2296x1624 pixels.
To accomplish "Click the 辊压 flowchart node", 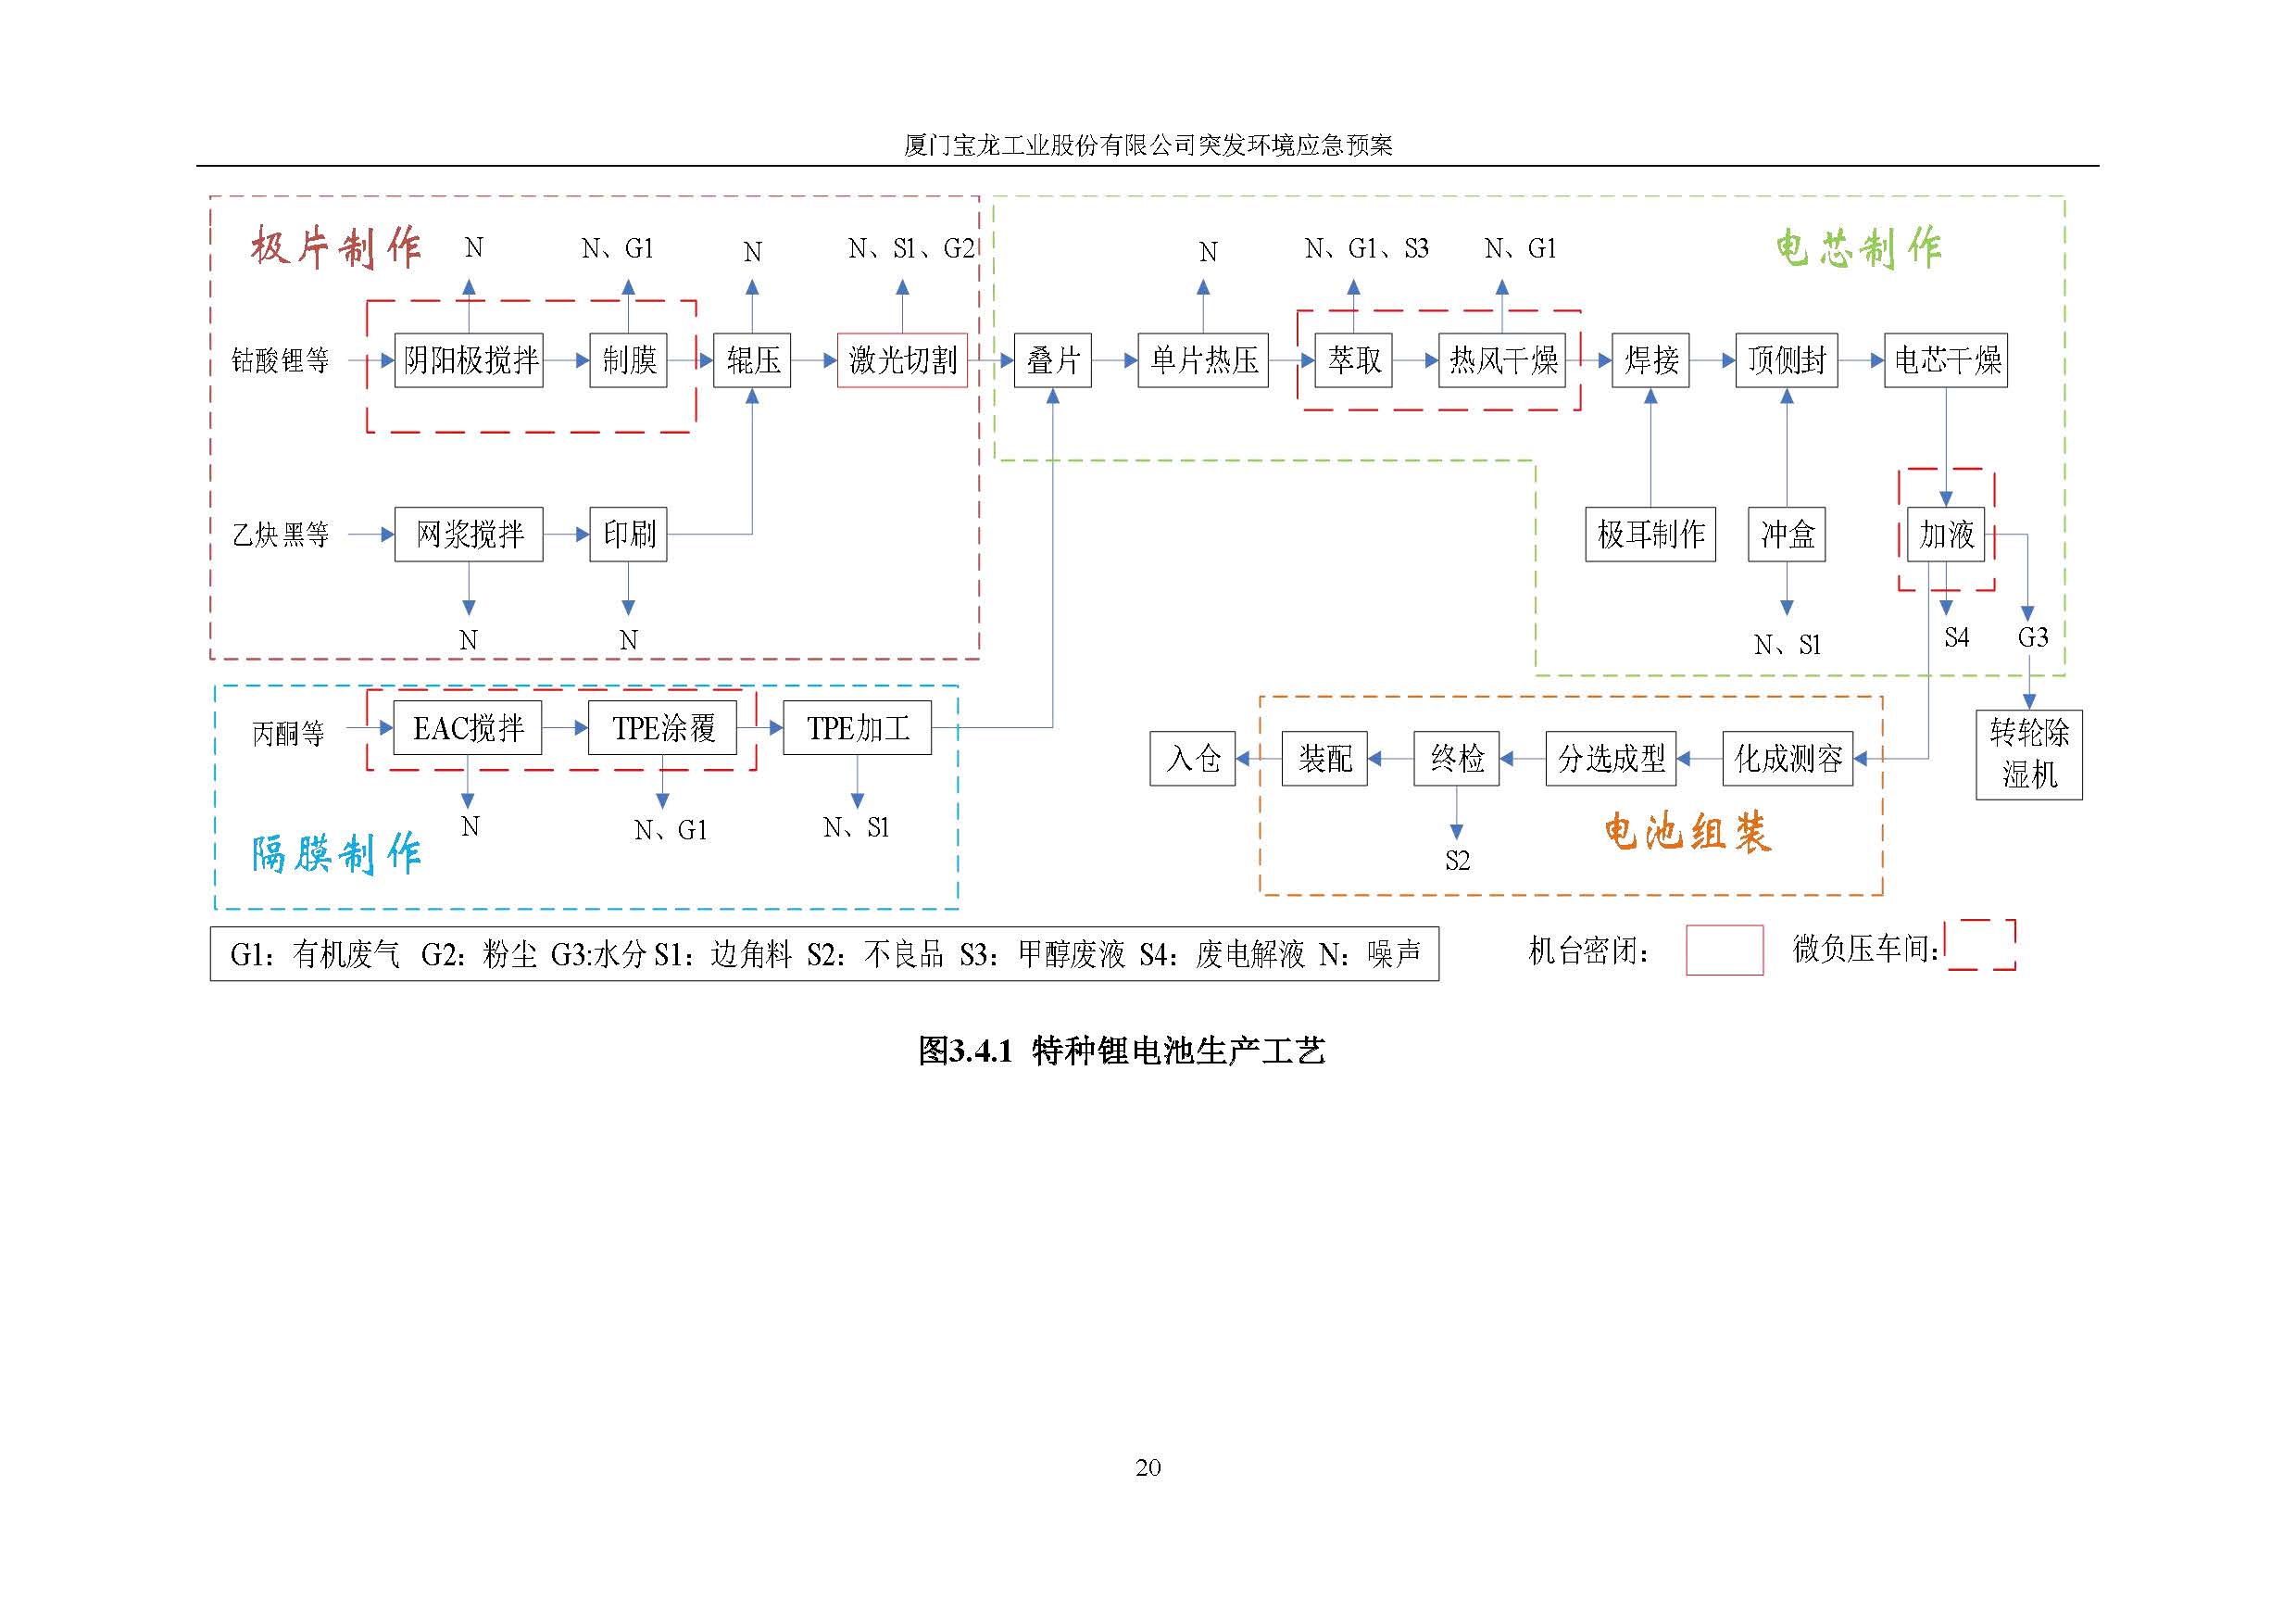I will pyautogui.click(x=752, y=360).
